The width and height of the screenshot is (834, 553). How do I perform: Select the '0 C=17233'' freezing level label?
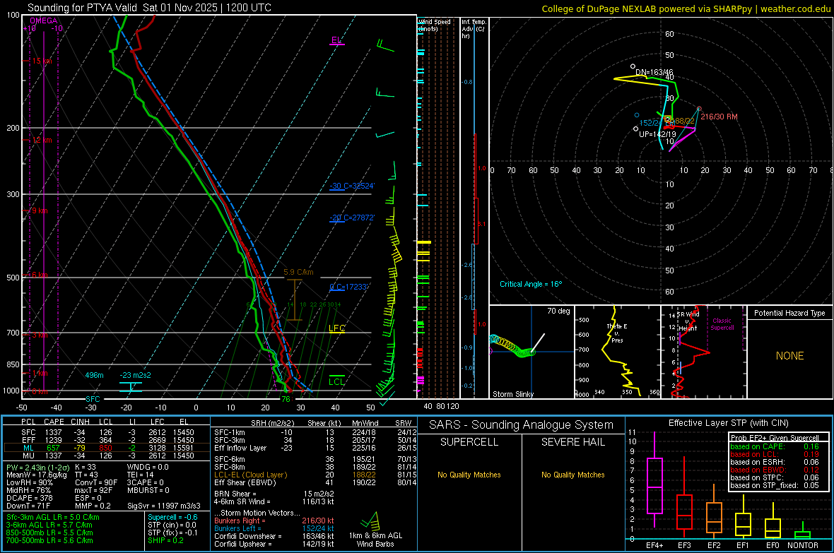pos(348,287)
